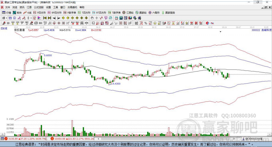Select the hand pan tool
Viewport: 272px width, 147px height.
tap(92, 18)
